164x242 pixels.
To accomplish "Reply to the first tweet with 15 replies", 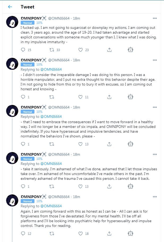I will [23, 50].
